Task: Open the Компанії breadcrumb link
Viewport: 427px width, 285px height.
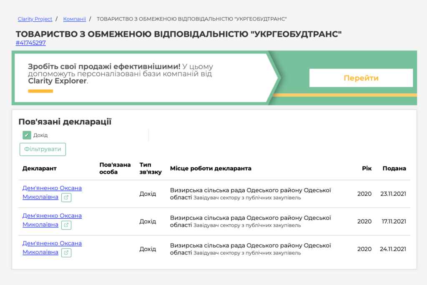Action: tap(74, 19)
